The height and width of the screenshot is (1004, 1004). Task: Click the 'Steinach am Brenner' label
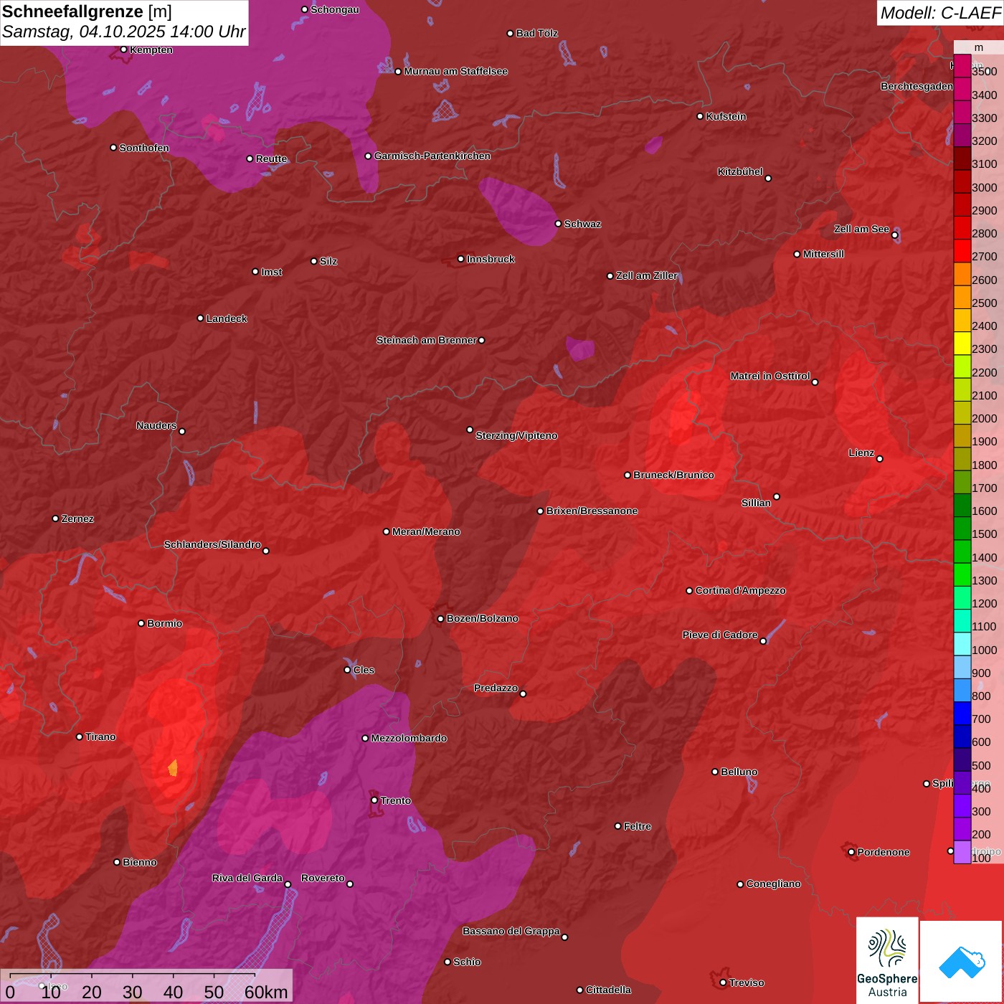426,340
